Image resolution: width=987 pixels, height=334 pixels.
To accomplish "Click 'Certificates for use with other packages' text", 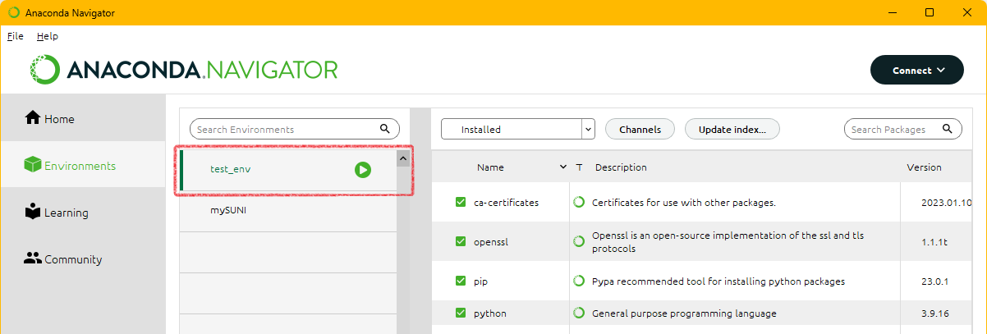I will [x=684, y=202].
